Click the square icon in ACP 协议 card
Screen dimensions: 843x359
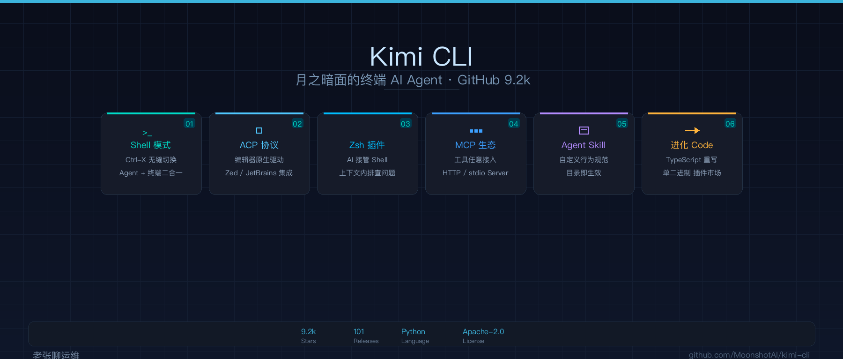(259, 131)
